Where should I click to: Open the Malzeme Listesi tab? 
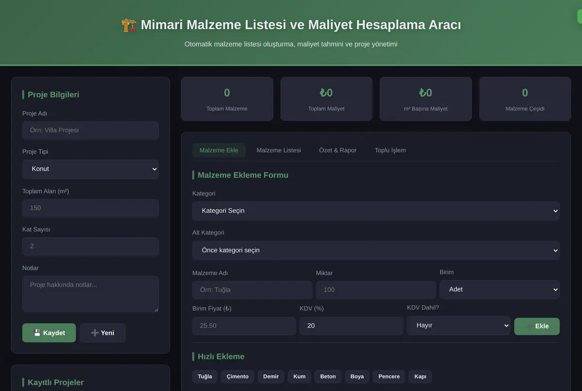[x=278, y=150]
